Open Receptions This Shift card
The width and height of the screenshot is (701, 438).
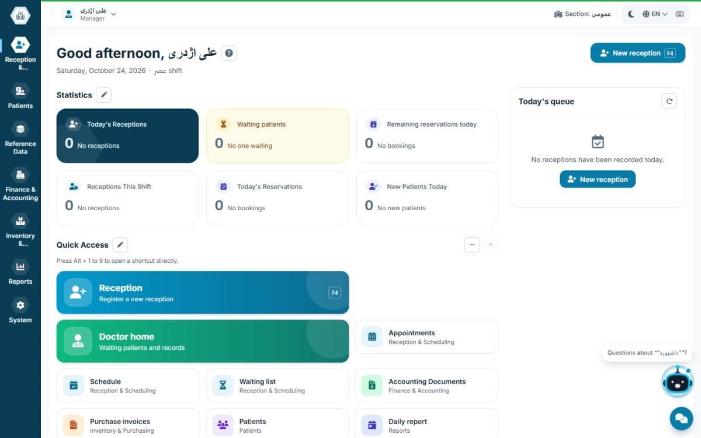click(x=127, y=198)
